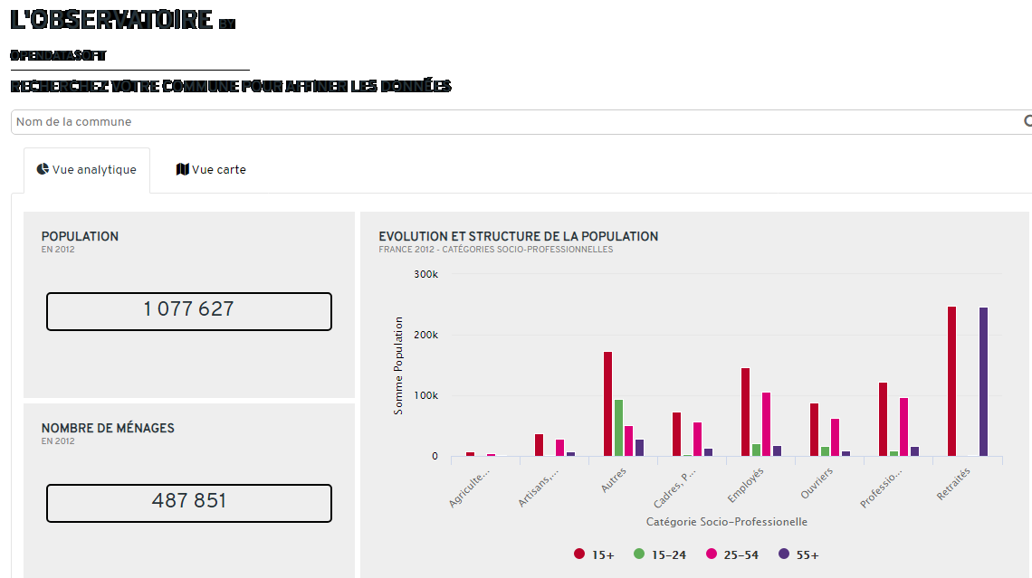This screenshot has width=1032, height=578.
Task: Click the magnifier search icon in commune field
Action: (1027, 121)
